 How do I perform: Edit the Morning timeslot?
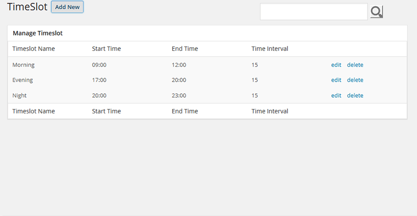pos(336,65)
